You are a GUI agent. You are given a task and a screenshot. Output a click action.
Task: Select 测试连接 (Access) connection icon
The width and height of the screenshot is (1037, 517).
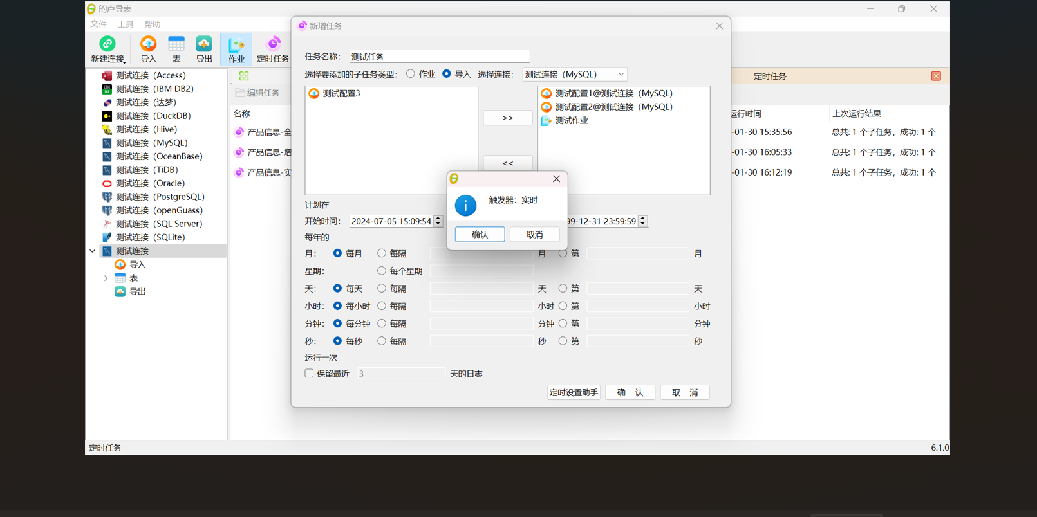coord(107,75)
